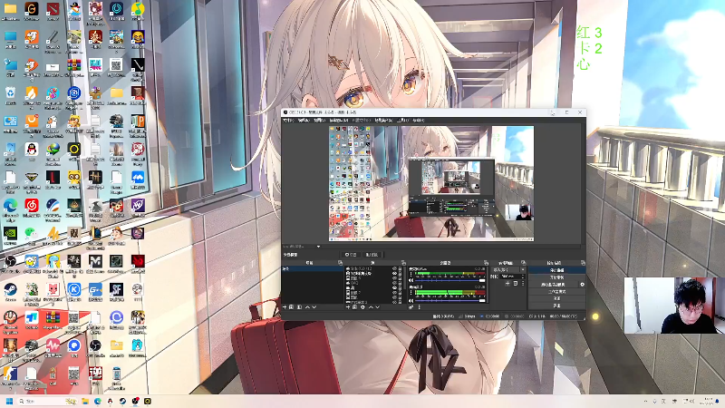Set the lower mixer channel volume slider

[450, 301]
